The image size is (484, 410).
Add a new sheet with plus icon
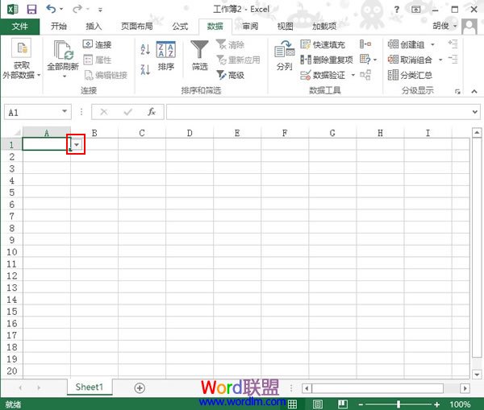(x=140, y=387)
